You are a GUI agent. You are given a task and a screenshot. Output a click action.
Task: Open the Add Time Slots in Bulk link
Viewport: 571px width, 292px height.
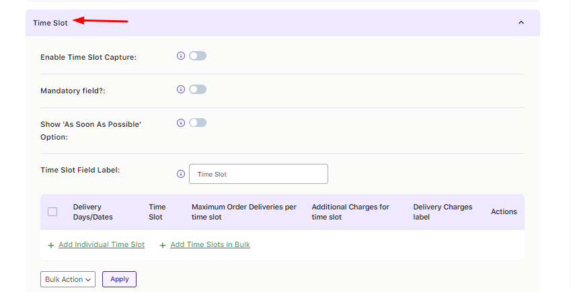tap(210, 245)
